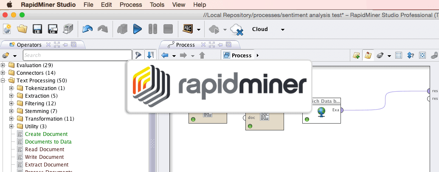The image size is (439, 172).
Task: Click the ABC blackboard perspective icon
Action: (x=188, y=29)
